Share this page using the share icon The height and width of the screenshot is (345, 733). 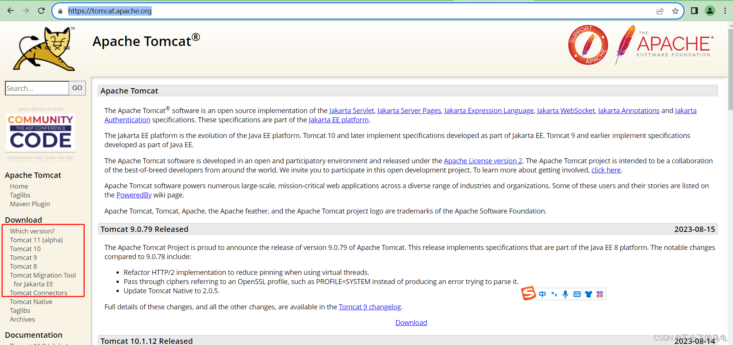pos(660,11)
